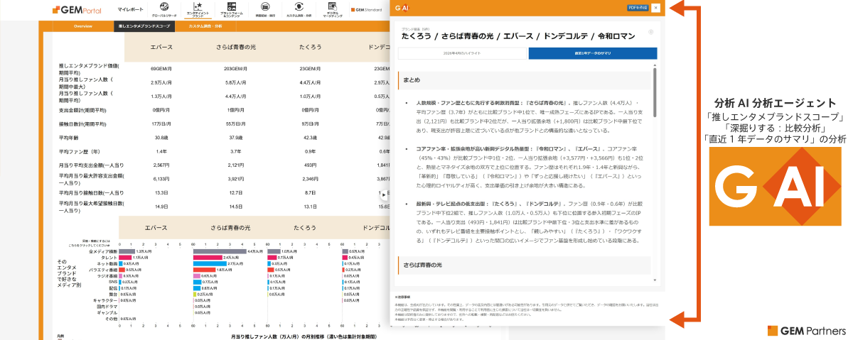Open the エンタテイメントブランド star chart icon

pyautogui.click(x=198, y=10)
